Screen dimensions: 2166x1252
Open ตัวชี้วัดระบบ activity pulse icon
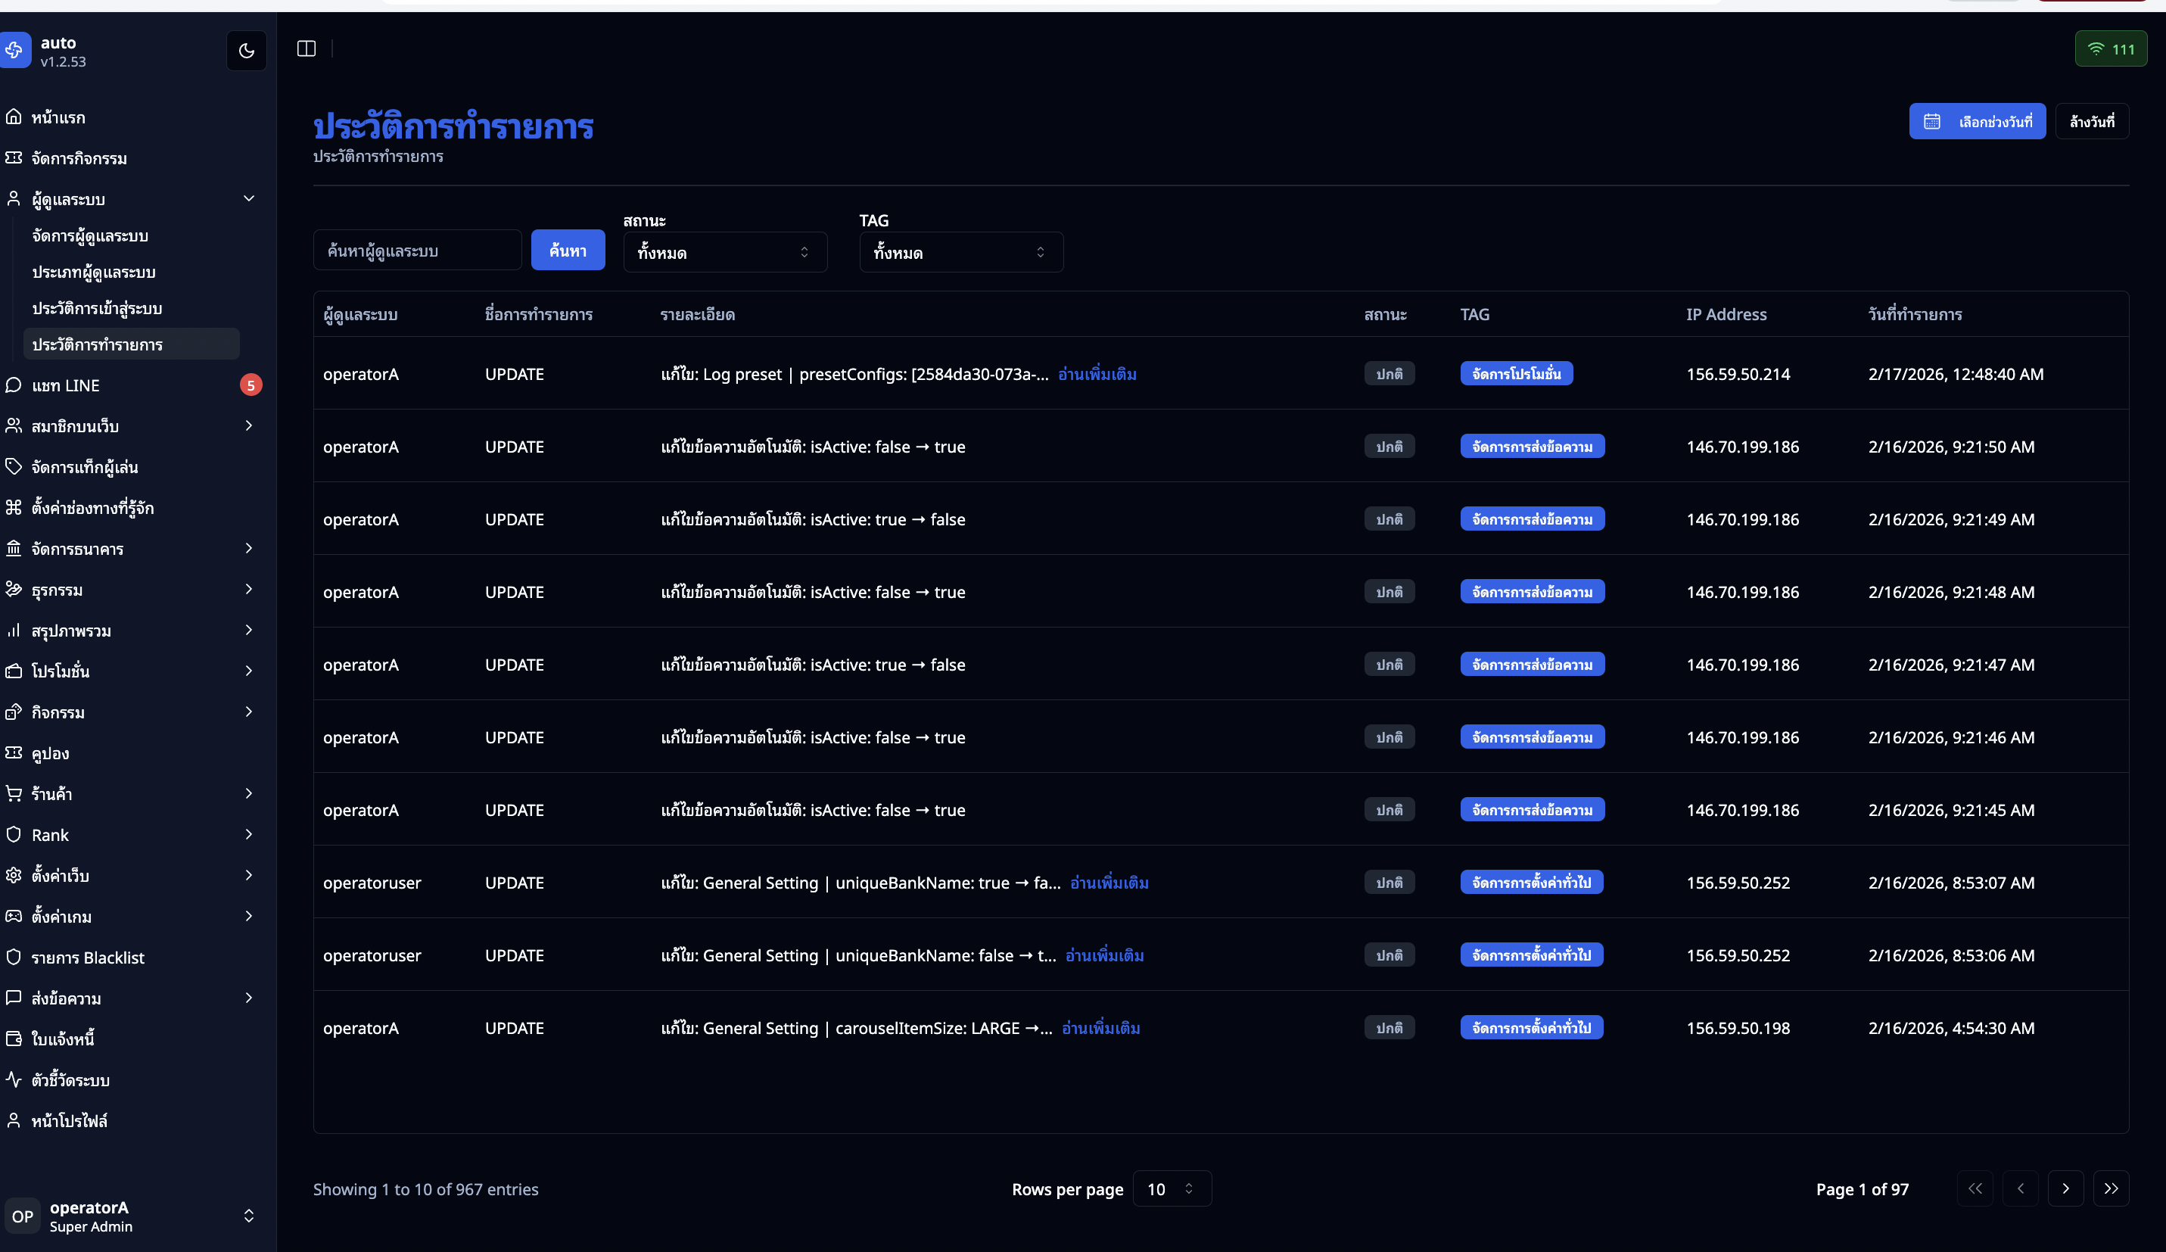tap(14, 1079)
